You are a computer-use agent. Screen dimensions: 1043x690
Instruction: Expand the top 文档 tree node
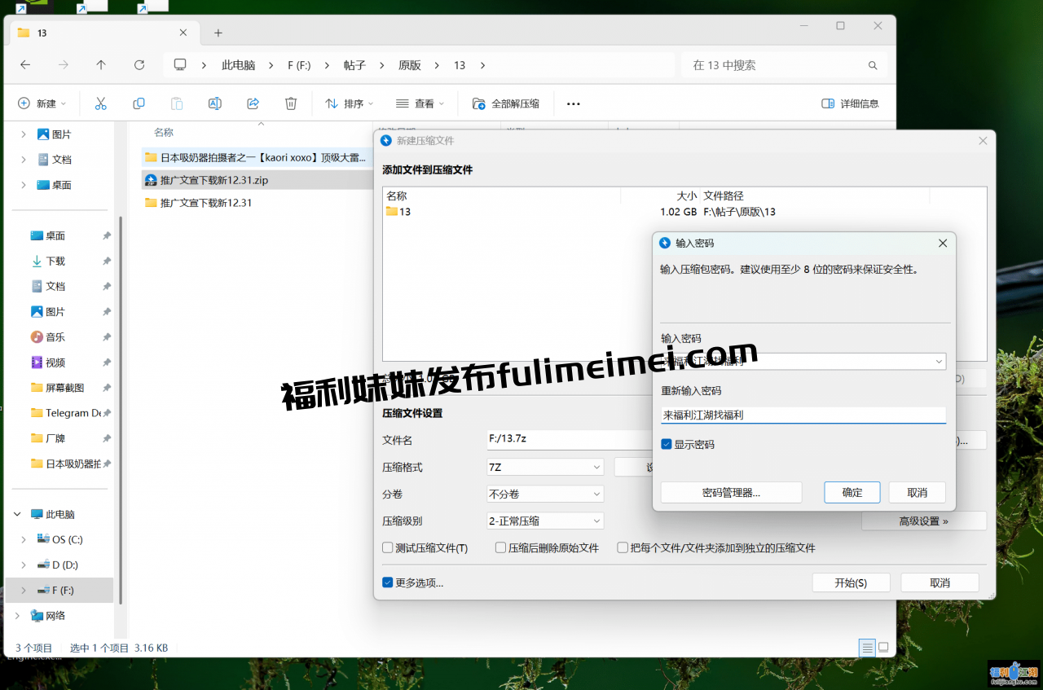click(x=24, y=160)
